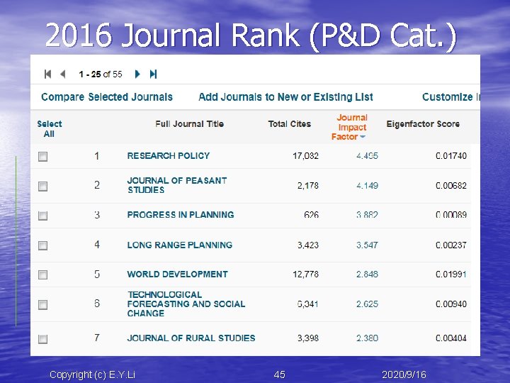Sort by Eigenfactor Score column header
510x383 pixels.
coord(423,124)
